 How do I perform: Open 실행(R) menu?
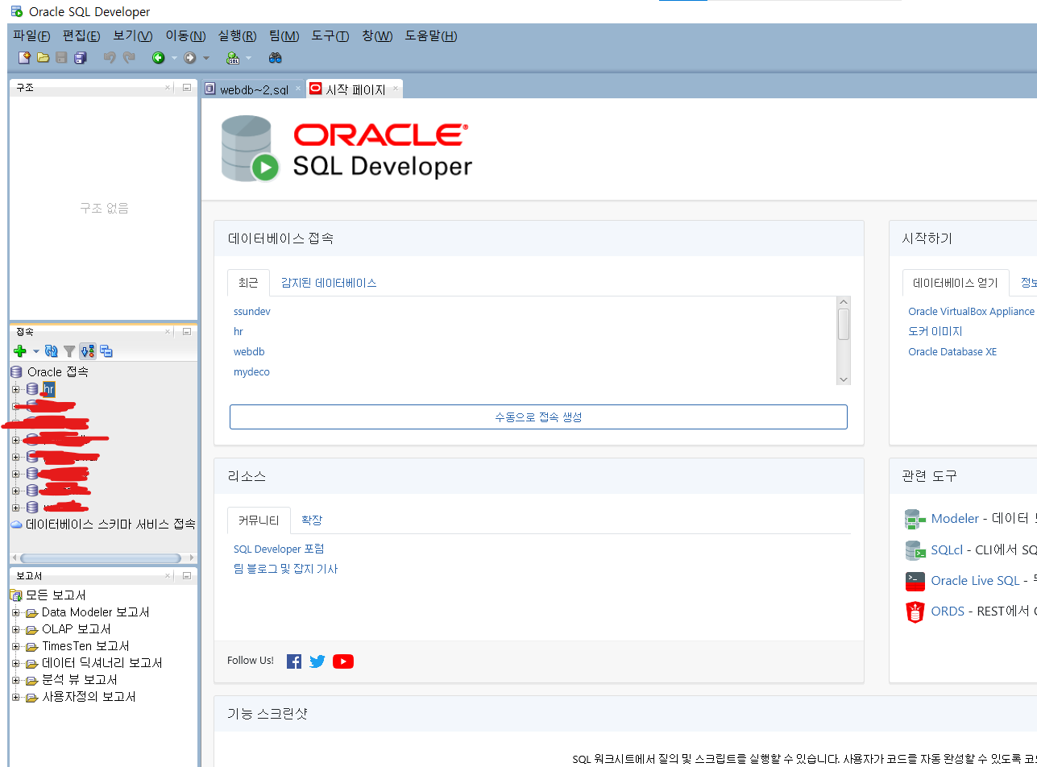pyautogui.click(x=237, y=35)
